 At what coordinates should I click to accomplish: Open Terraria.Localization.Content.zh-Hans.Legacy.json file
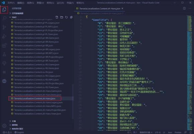point(38,102)
